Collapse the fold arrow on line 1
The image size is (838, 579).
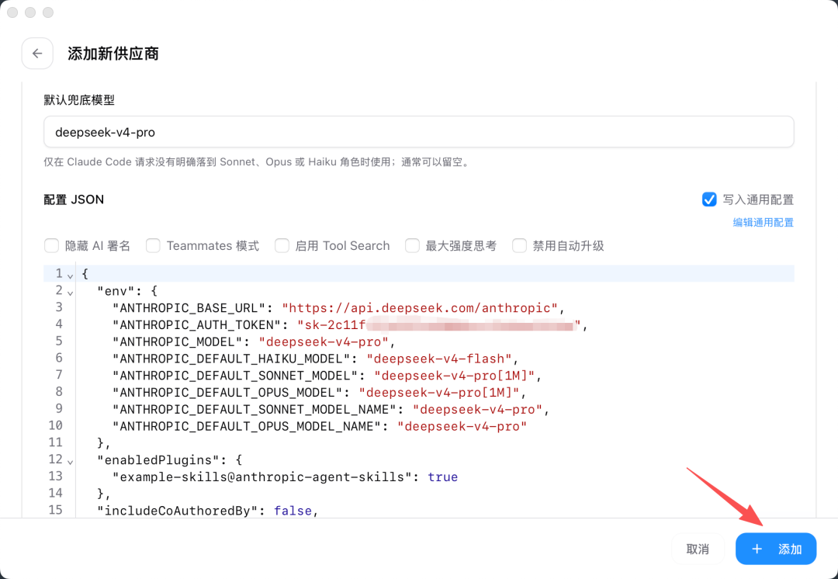(70, 276)
